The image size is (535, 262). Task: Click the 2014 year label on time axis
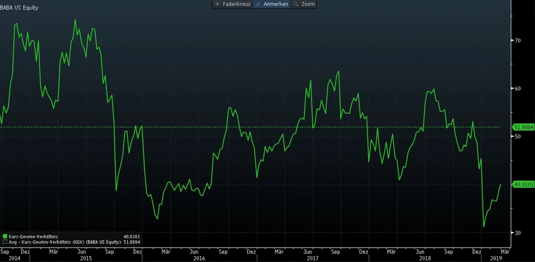click(14, 258)
